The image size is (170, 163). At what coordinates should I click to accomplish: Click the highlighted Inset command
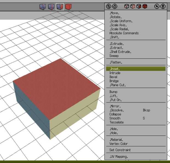(x=136, y=69)
